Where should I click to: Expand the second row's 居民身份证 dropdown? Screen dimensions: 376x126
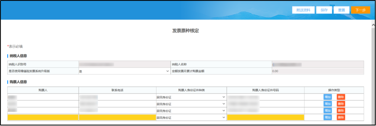[x=191, y=104]
